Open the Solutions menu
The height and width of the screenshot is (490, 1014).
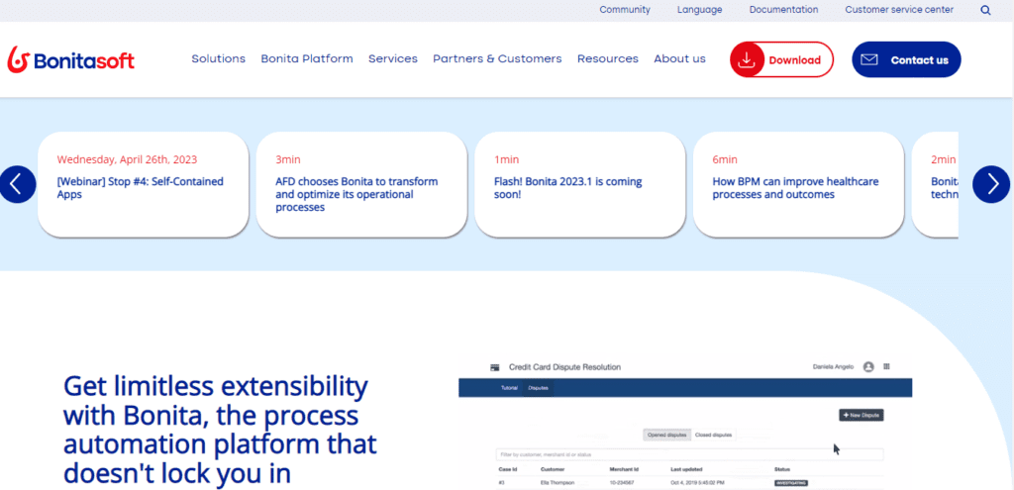tap(219, 58)
